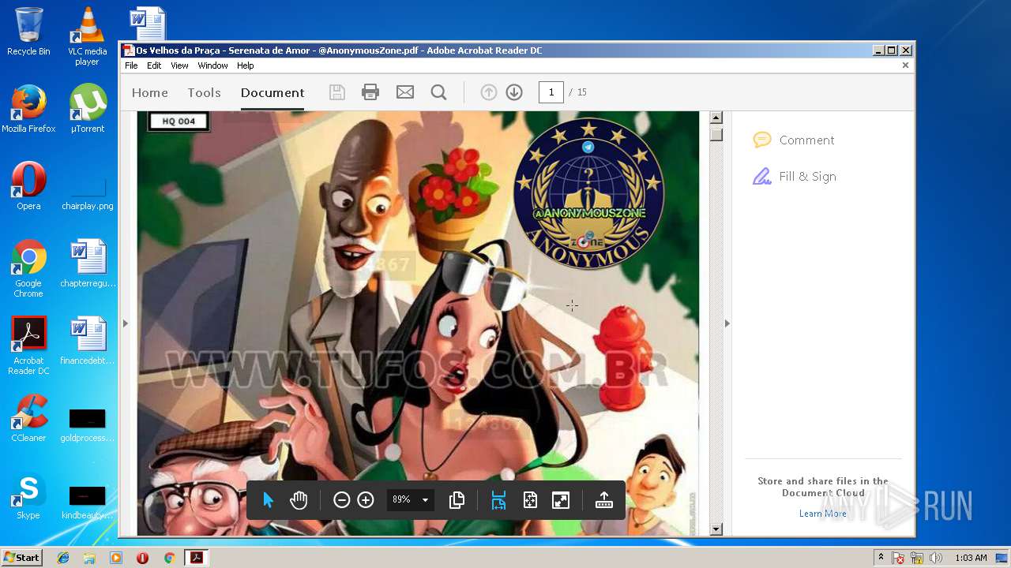This screenshot has height=568, width=1011.
Task: Open the chapterregu Word document
Action: tap(87, 263)
